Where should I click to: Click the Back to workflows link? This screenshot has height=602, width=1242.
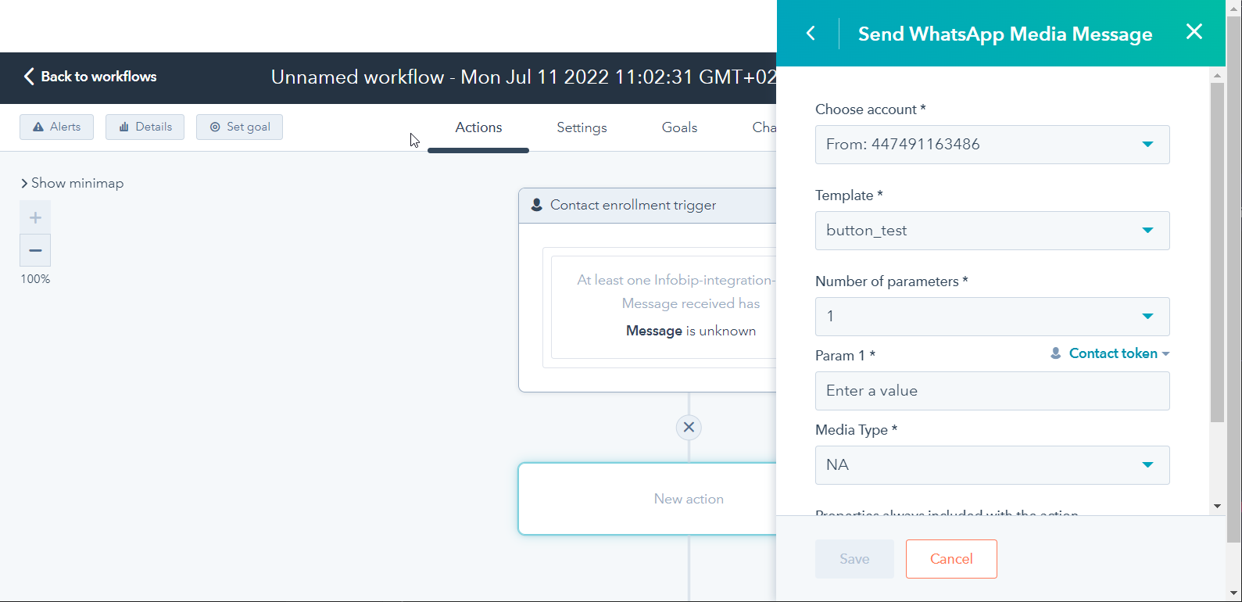tap(90, 77)
